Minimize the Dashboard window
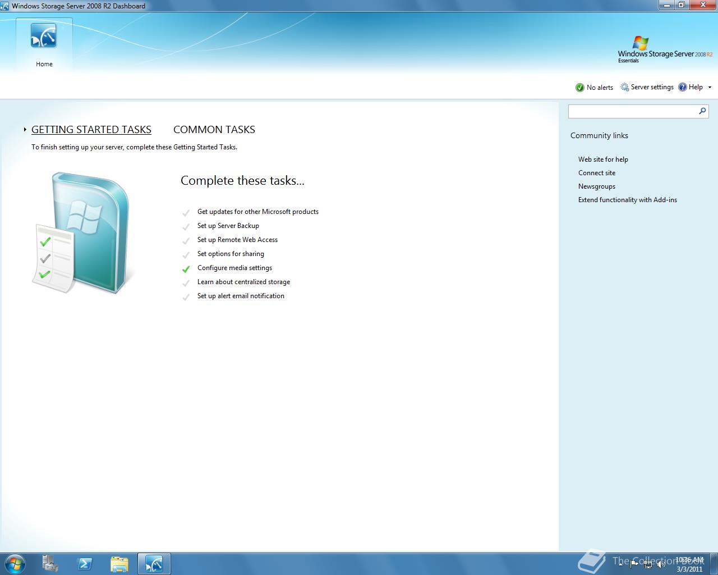Image resolution: width=718 pixels, height=575 pixels. (666, 5)
